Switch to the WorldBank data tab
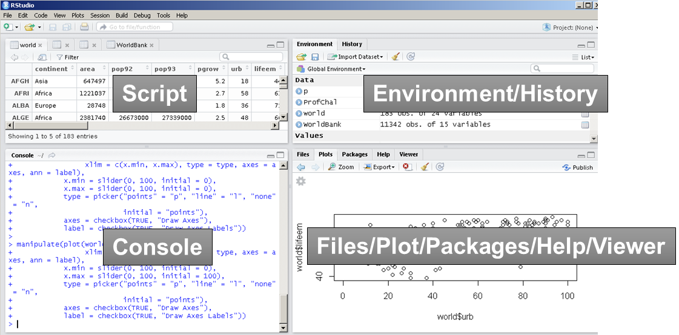Viewport: 679px width, 335px height. [x=131, y=45]
